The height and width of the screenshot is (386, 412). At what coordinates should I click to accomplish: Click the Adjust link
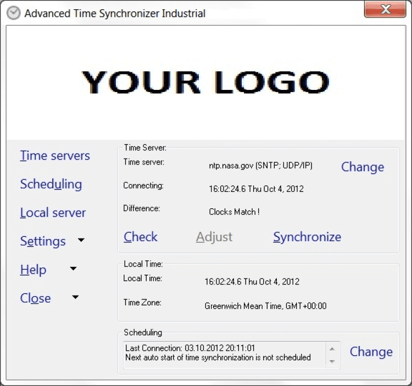pyautogui.click(x=214, y=237)
